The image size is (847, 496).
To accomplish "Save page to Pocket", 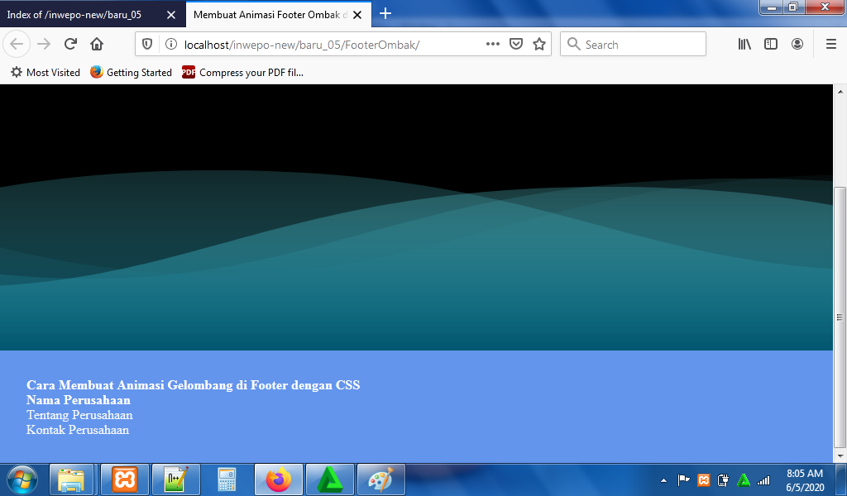I will coord(516,45).
